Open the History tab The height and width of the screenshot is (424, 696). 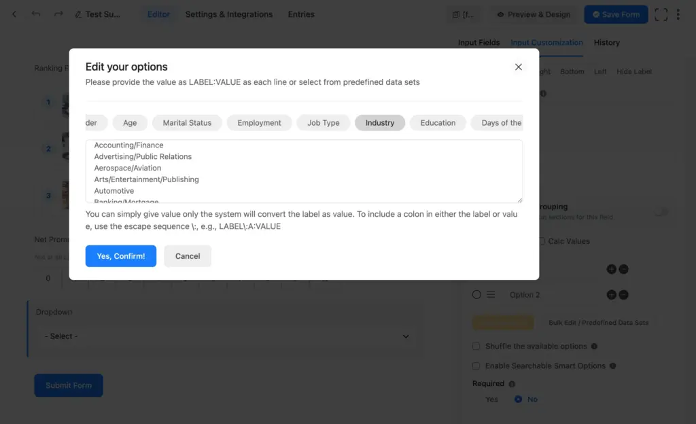tap(606, 43)
